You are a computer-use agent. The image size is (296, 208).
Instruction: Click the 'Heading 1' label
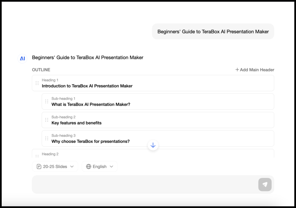point(50,80)
